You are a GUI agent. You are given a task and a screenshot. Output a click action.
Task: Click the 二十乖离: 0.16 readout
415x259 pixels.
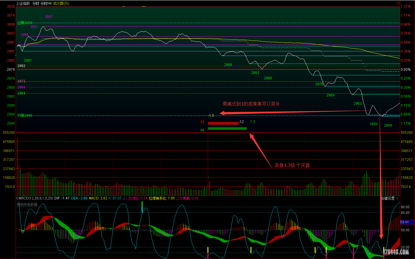187,198
